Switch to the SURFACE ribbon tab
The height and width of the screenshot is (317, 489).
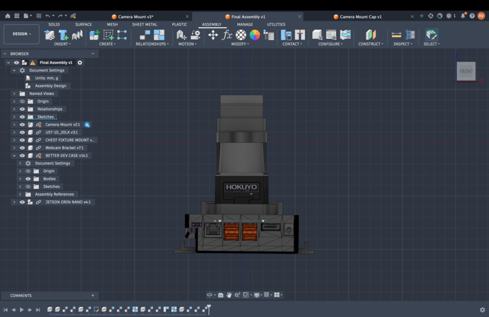[83, 24]
